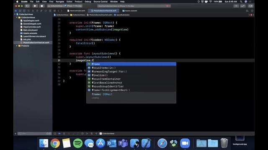Open the Report navigator icon

pos(50,11)
